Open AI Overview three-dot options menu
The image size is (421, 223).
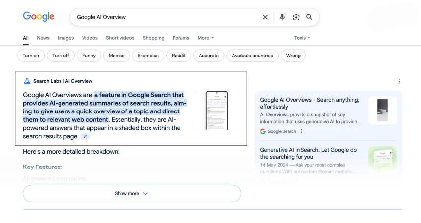point(399,81)
